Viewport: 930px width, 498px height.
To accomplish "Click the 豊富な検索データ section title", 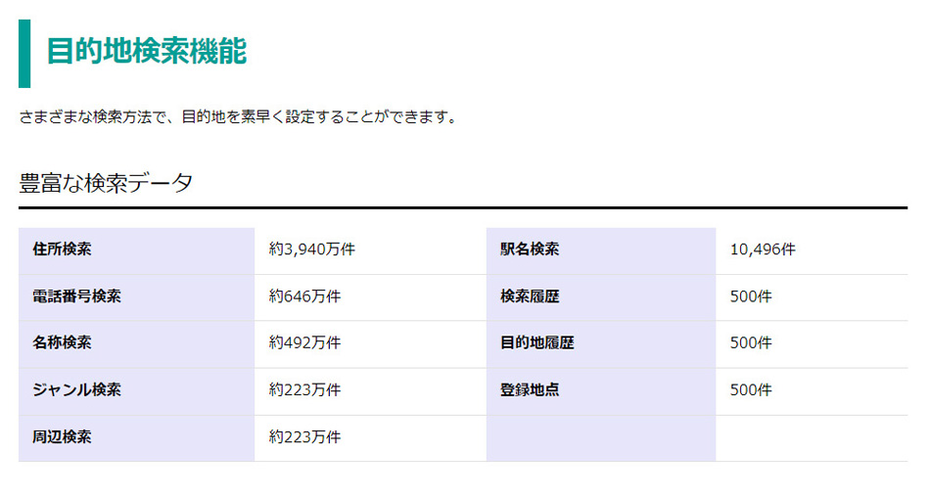I will 106,183.
